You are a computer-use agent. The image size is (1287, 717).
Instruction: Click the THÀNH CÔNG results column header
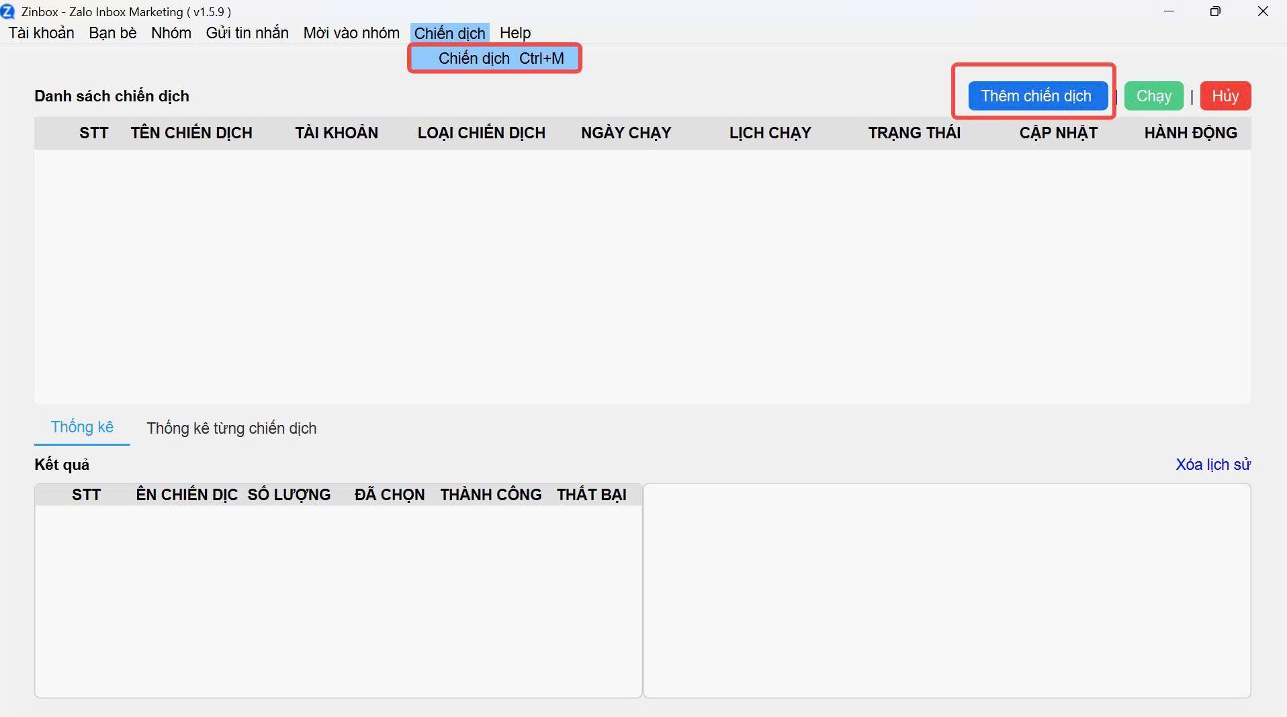pos(490,495)
